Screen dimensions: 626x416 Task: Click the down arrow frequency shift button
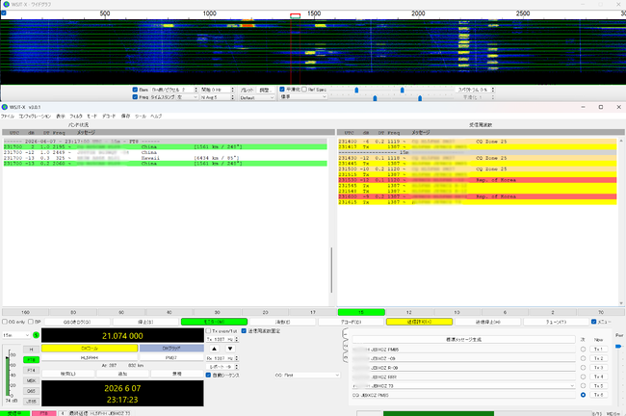pos(230,349)
